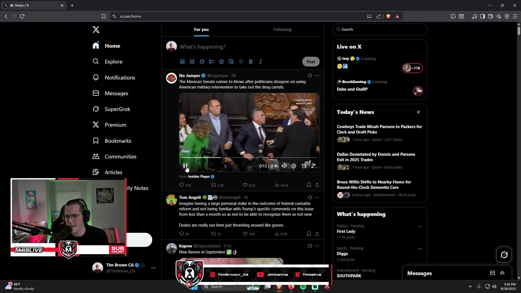Toggle bold formatting in composer
Screen dimensions: 521x293
click(x=251, y=61)
